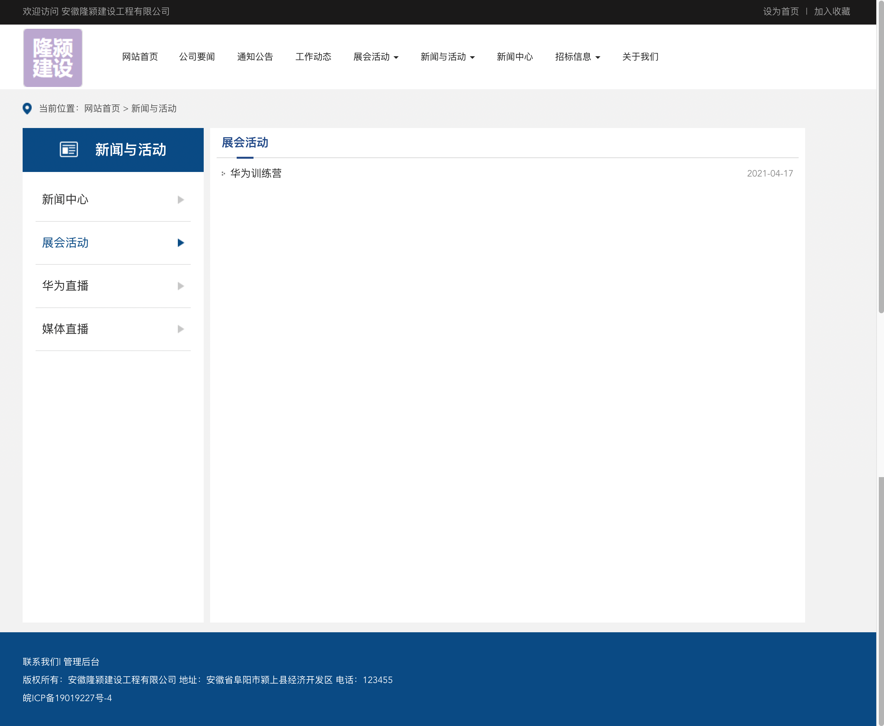Click bullet icon before 华为训练营 entry

[223, 174]
